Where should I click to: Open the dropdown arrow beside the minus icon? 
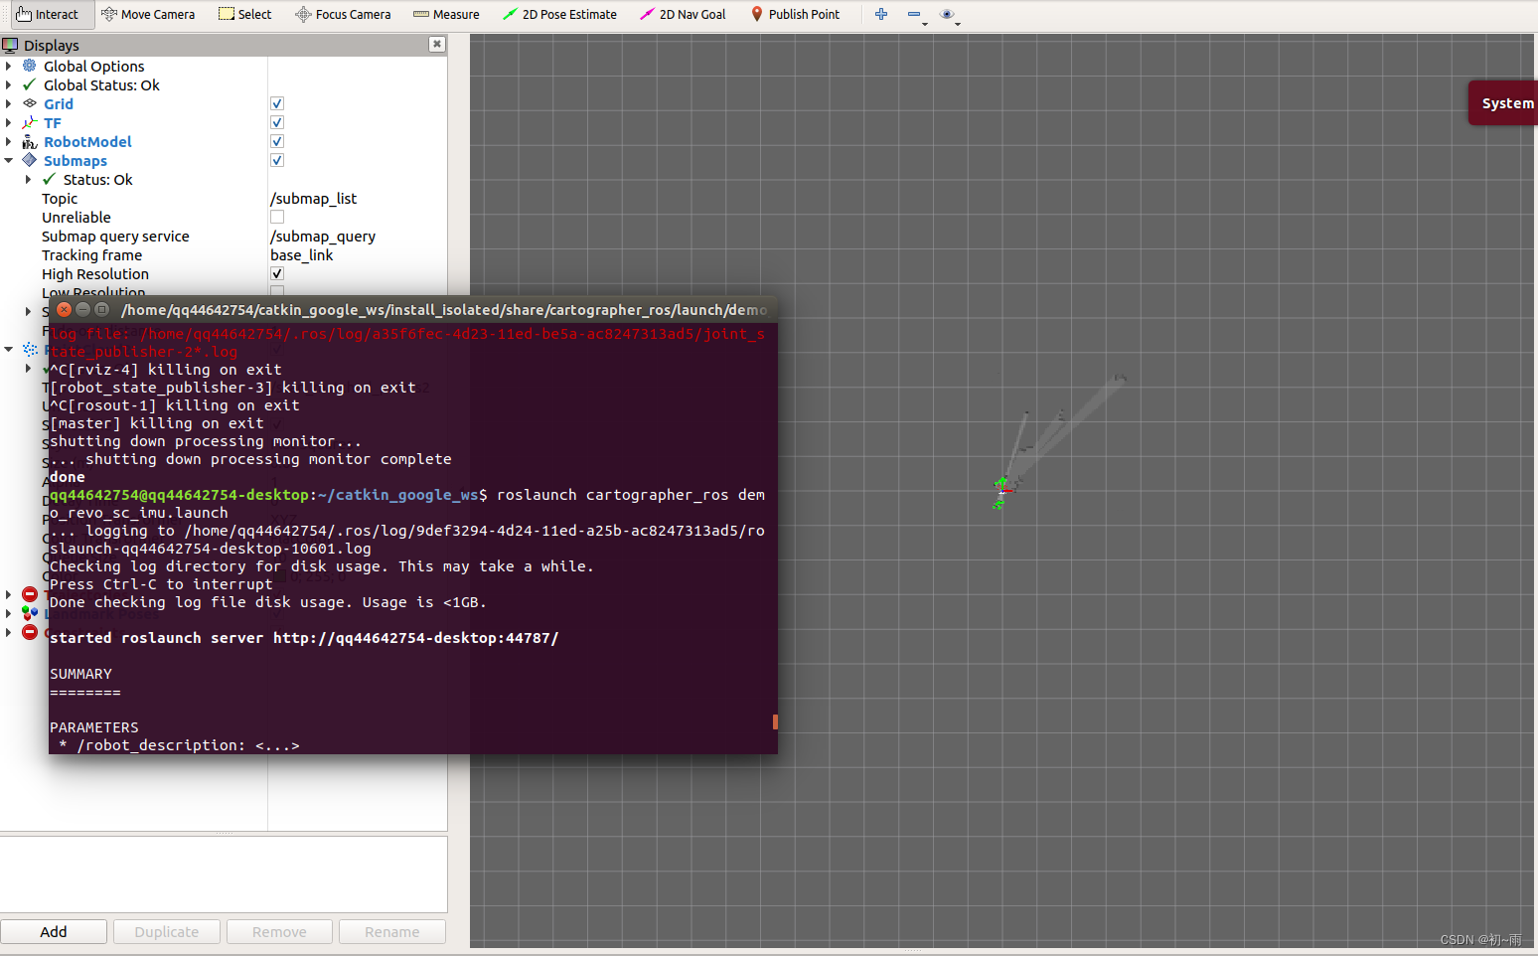[925, 23]
